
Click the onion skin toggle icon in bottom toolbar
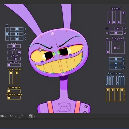point(2,116)
